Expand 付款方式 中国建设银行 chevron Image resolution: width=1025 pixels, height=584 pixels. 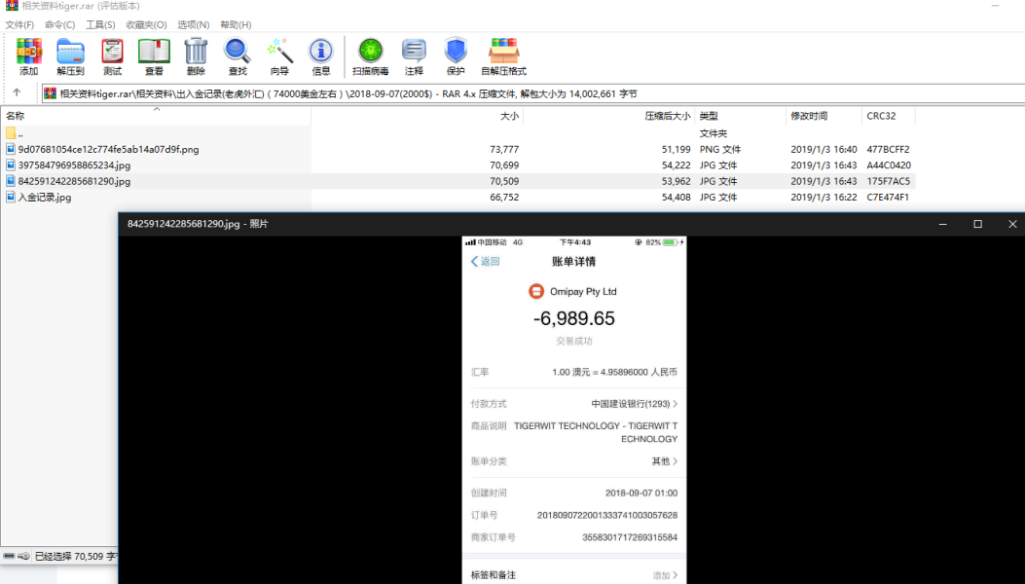[676, 404]
